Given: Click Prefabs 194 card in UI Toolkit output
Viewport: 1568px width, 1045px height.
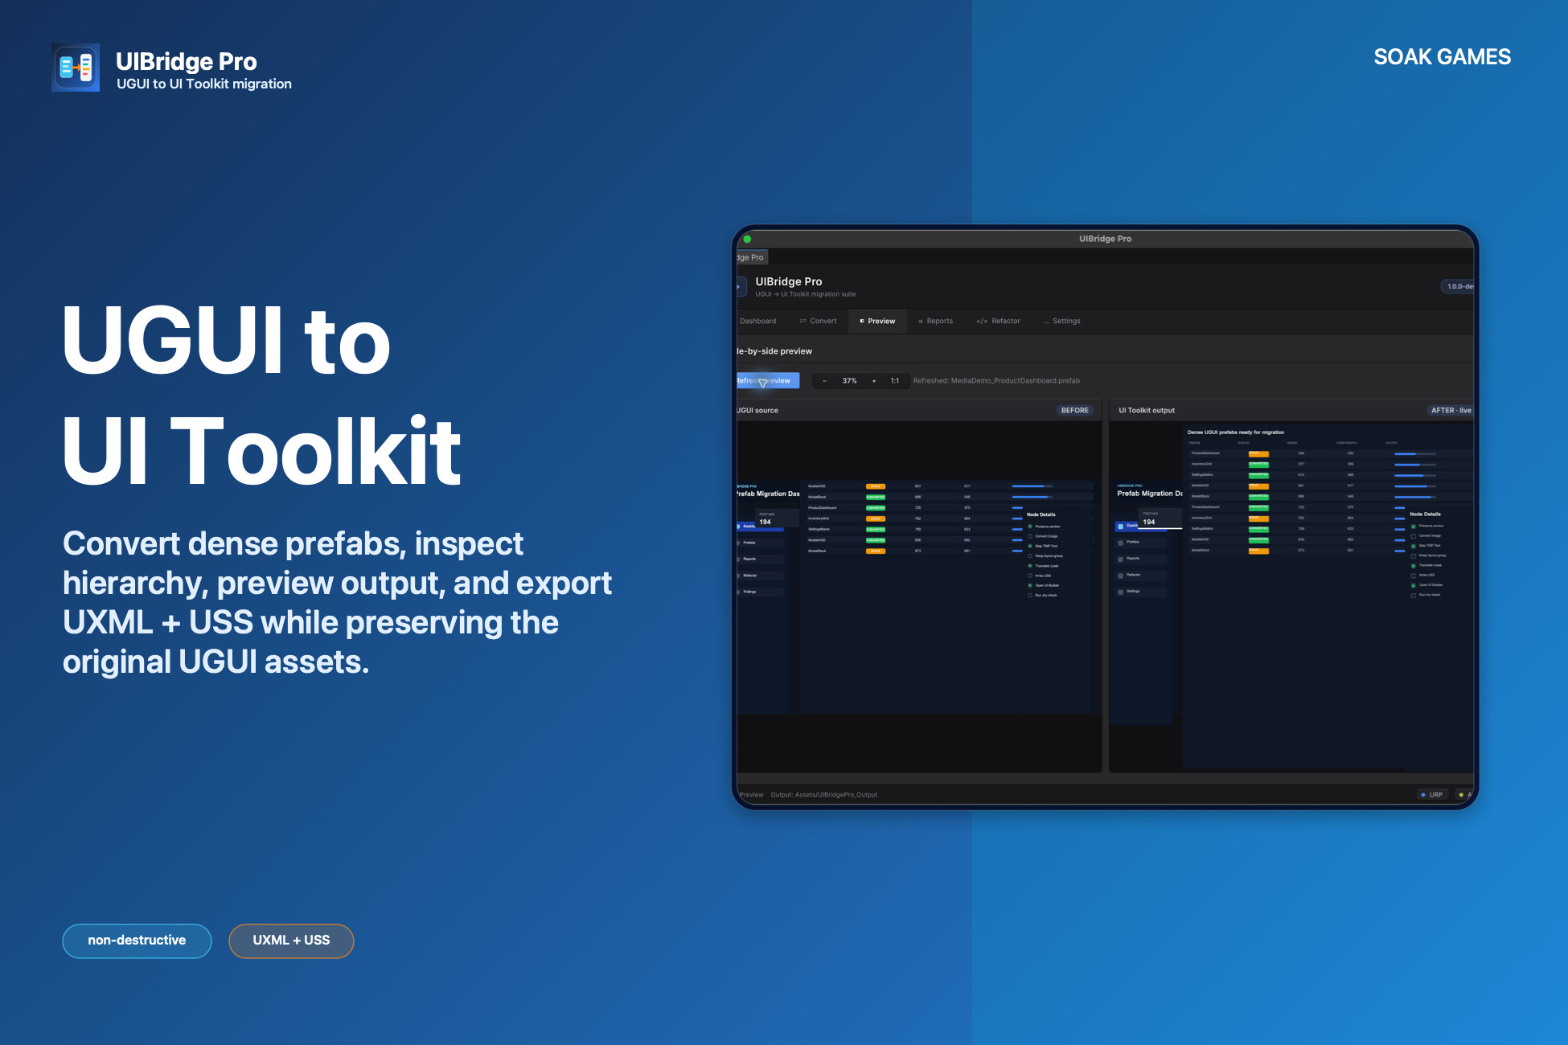Looking at the screenshot, I should 1161,518.
